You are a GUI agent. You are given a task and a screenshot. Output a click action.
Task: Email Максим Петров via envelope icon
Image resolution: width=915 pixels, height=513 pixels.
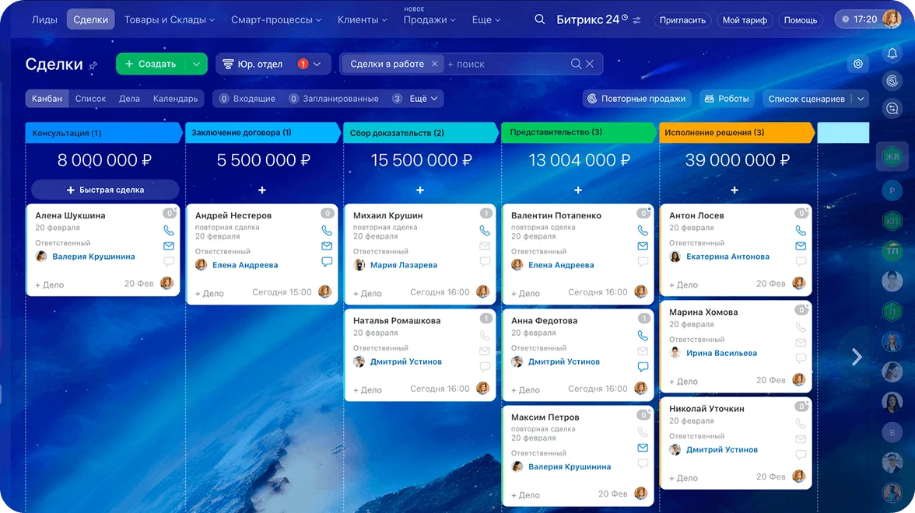click(643, 448)
